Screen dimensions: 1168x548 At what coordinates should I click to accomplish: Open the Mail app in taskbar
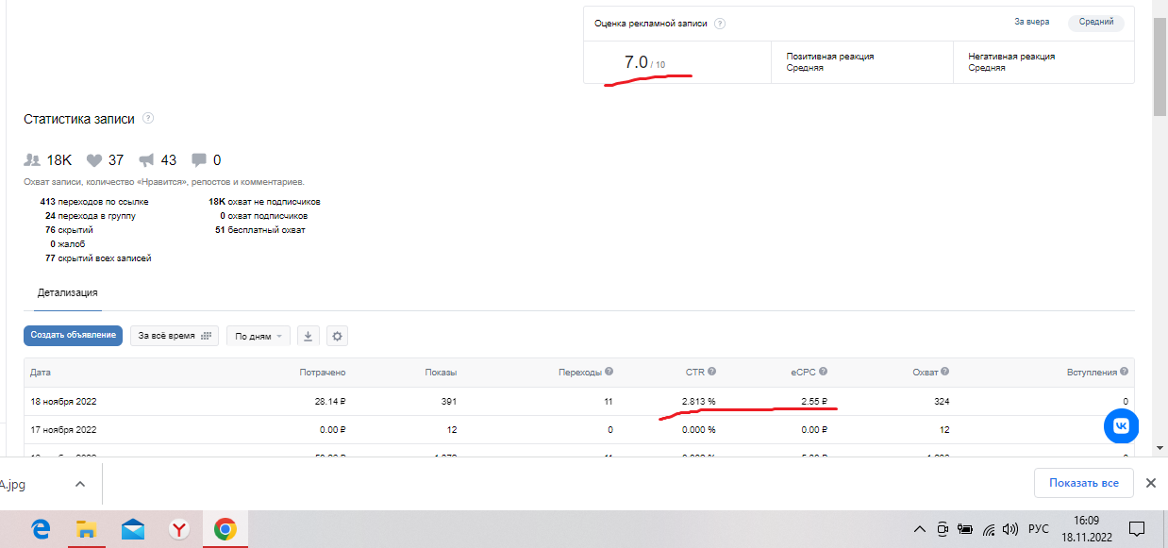point(133,529)
